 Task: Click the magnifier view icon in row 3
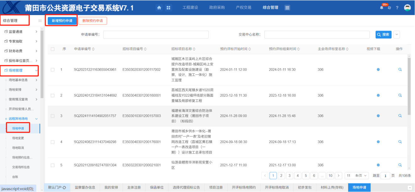[400, 116]
